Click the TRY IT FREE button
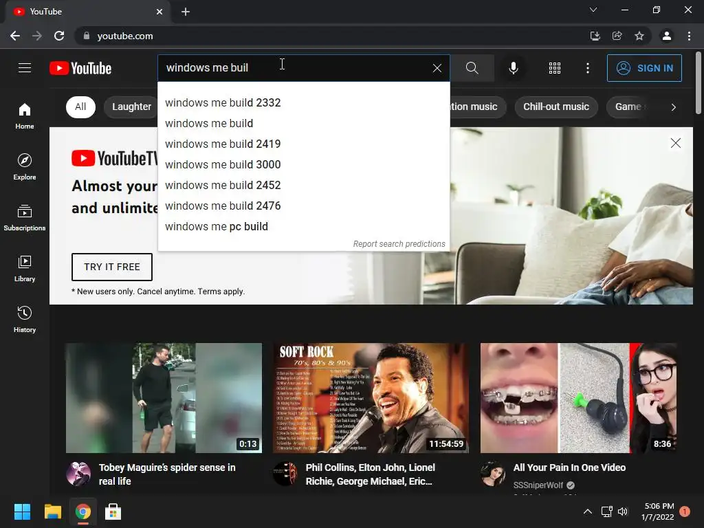The width and height of the screenshot is (704, 528). point(112,267)
